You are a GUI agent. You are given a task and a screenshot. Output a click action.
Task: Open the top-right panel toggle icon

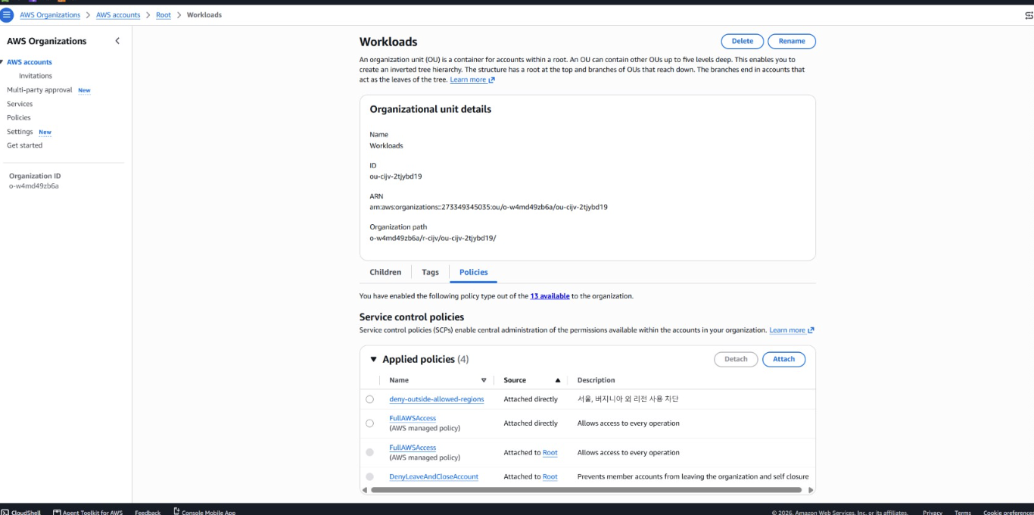(x=1028, y=15)
